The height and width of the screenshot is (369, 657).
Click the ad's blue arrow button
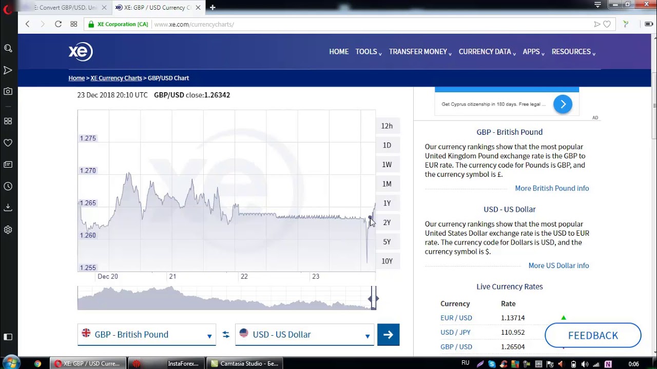click(563, 104)
